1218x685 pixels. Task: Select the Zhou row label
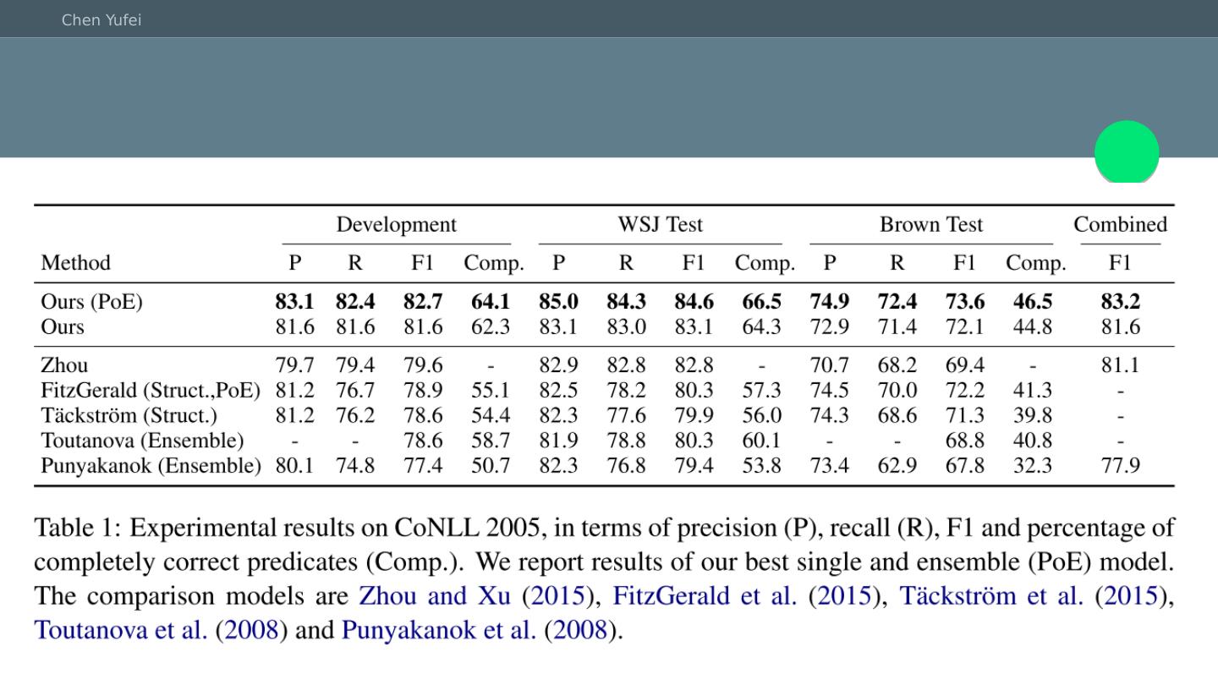point(64,365)
